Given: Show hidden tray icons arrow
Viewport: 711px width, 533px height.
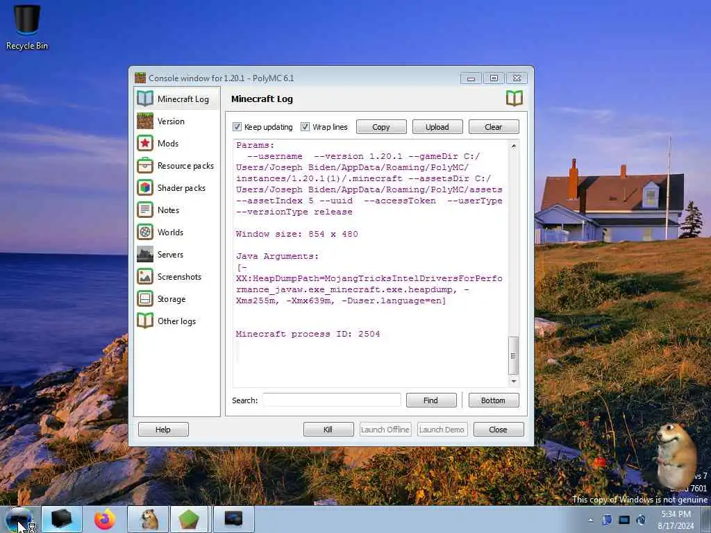Looking at the screenshot, I should (590, 520).
